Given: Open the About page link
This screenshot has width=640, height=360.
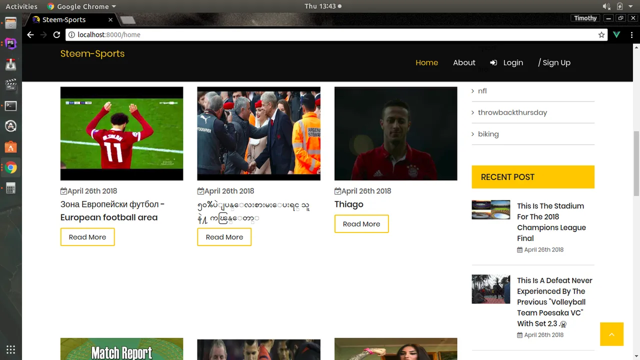Looking at the screenshot, I should (464, 62).
